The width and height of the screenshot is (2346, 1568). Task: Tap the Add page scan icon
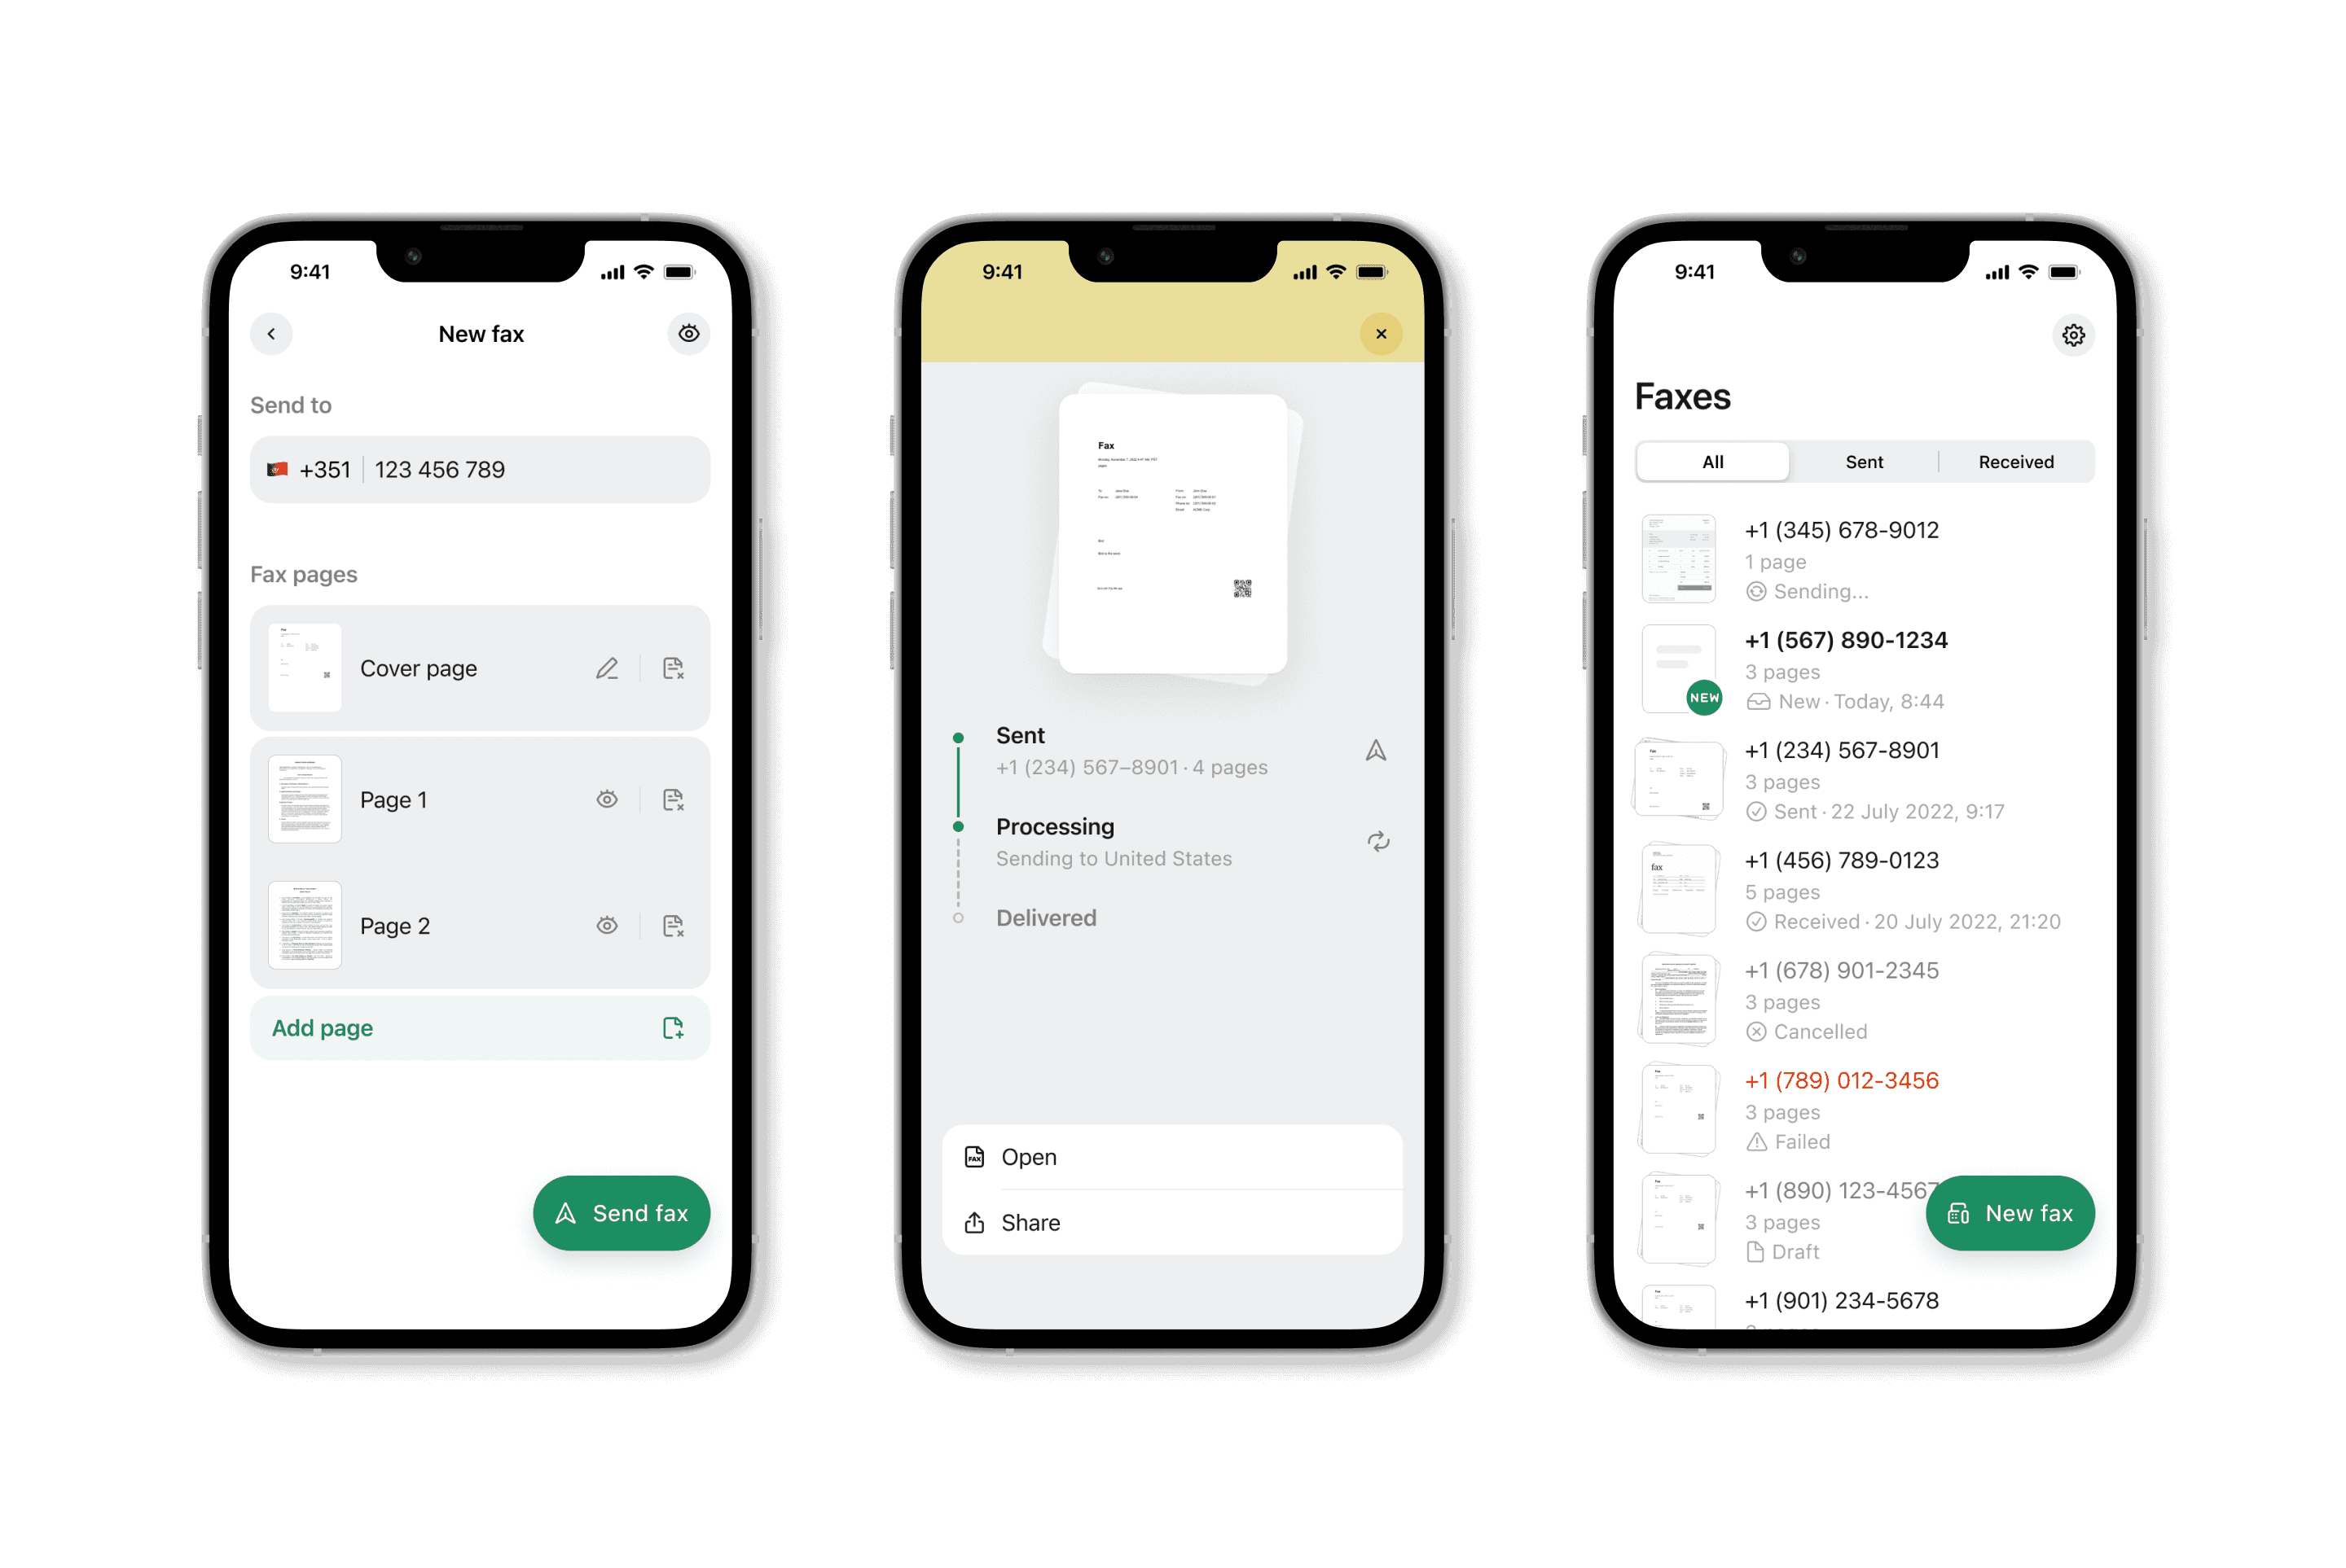point(672,1027)
